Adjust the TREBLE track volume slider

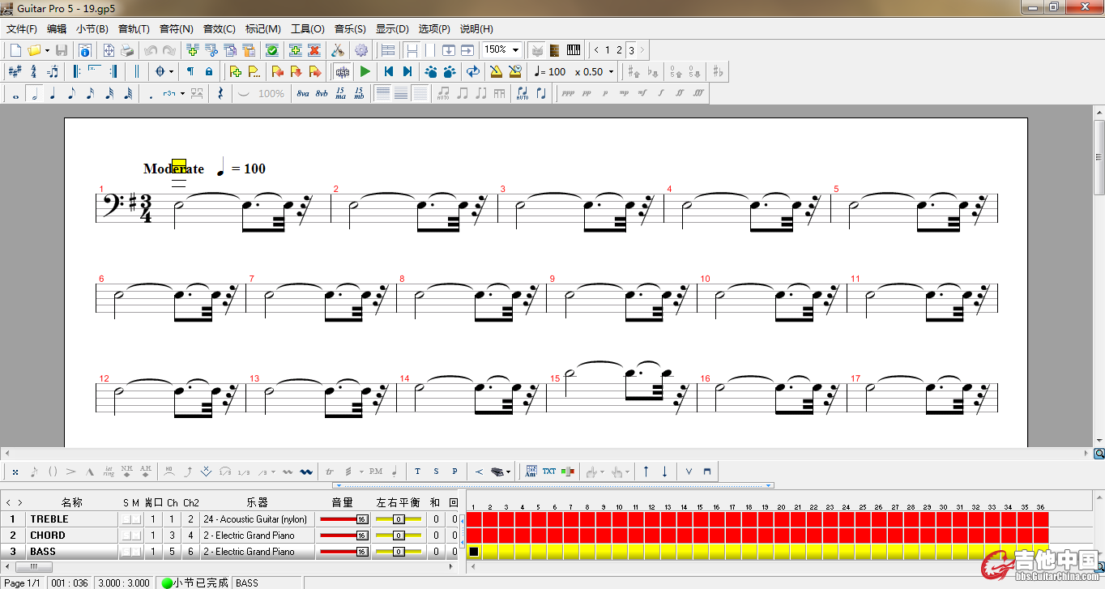tap(361, 519)
